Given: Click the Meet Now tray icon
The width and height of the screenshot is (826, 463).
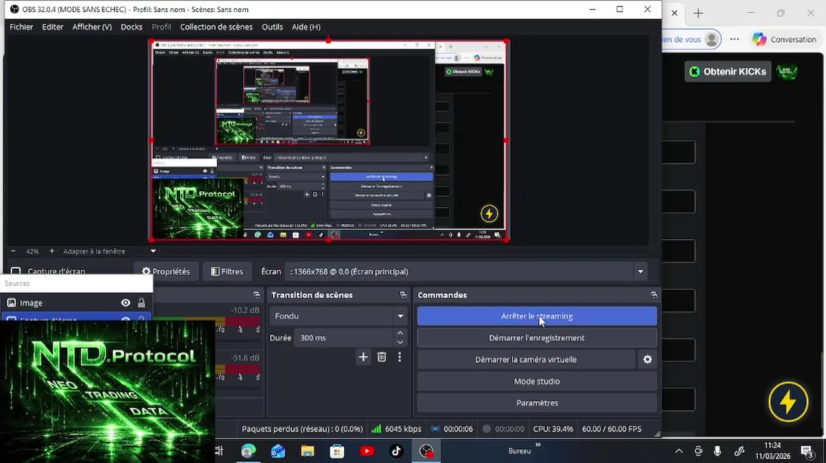Looking at the screenshot, I should click(698, 451).
